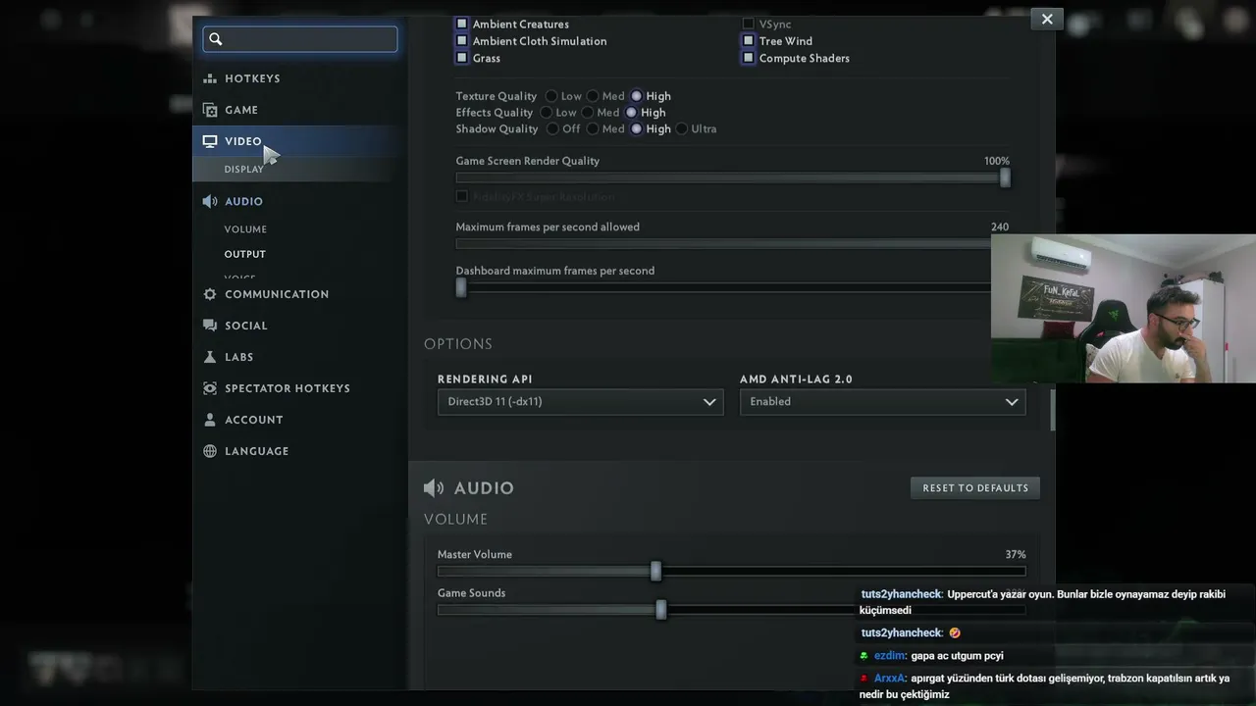Click the Social chat bubble icon
1256x706 pixels.
[x=210, y=326]
